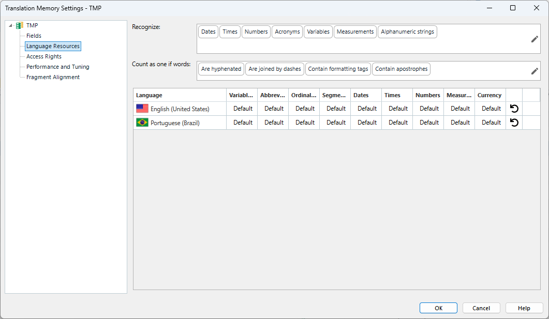
Task: Click the Brazil flag icon next to Portuguese
Action: click(x=142, y=123)
